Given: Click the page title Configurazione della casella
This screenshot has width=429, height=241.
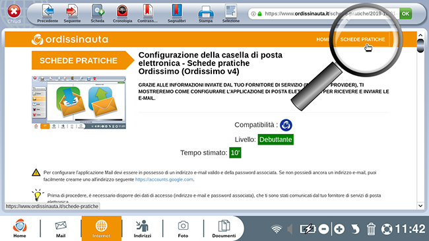Looking at the screenshot, I should point(210,63).
